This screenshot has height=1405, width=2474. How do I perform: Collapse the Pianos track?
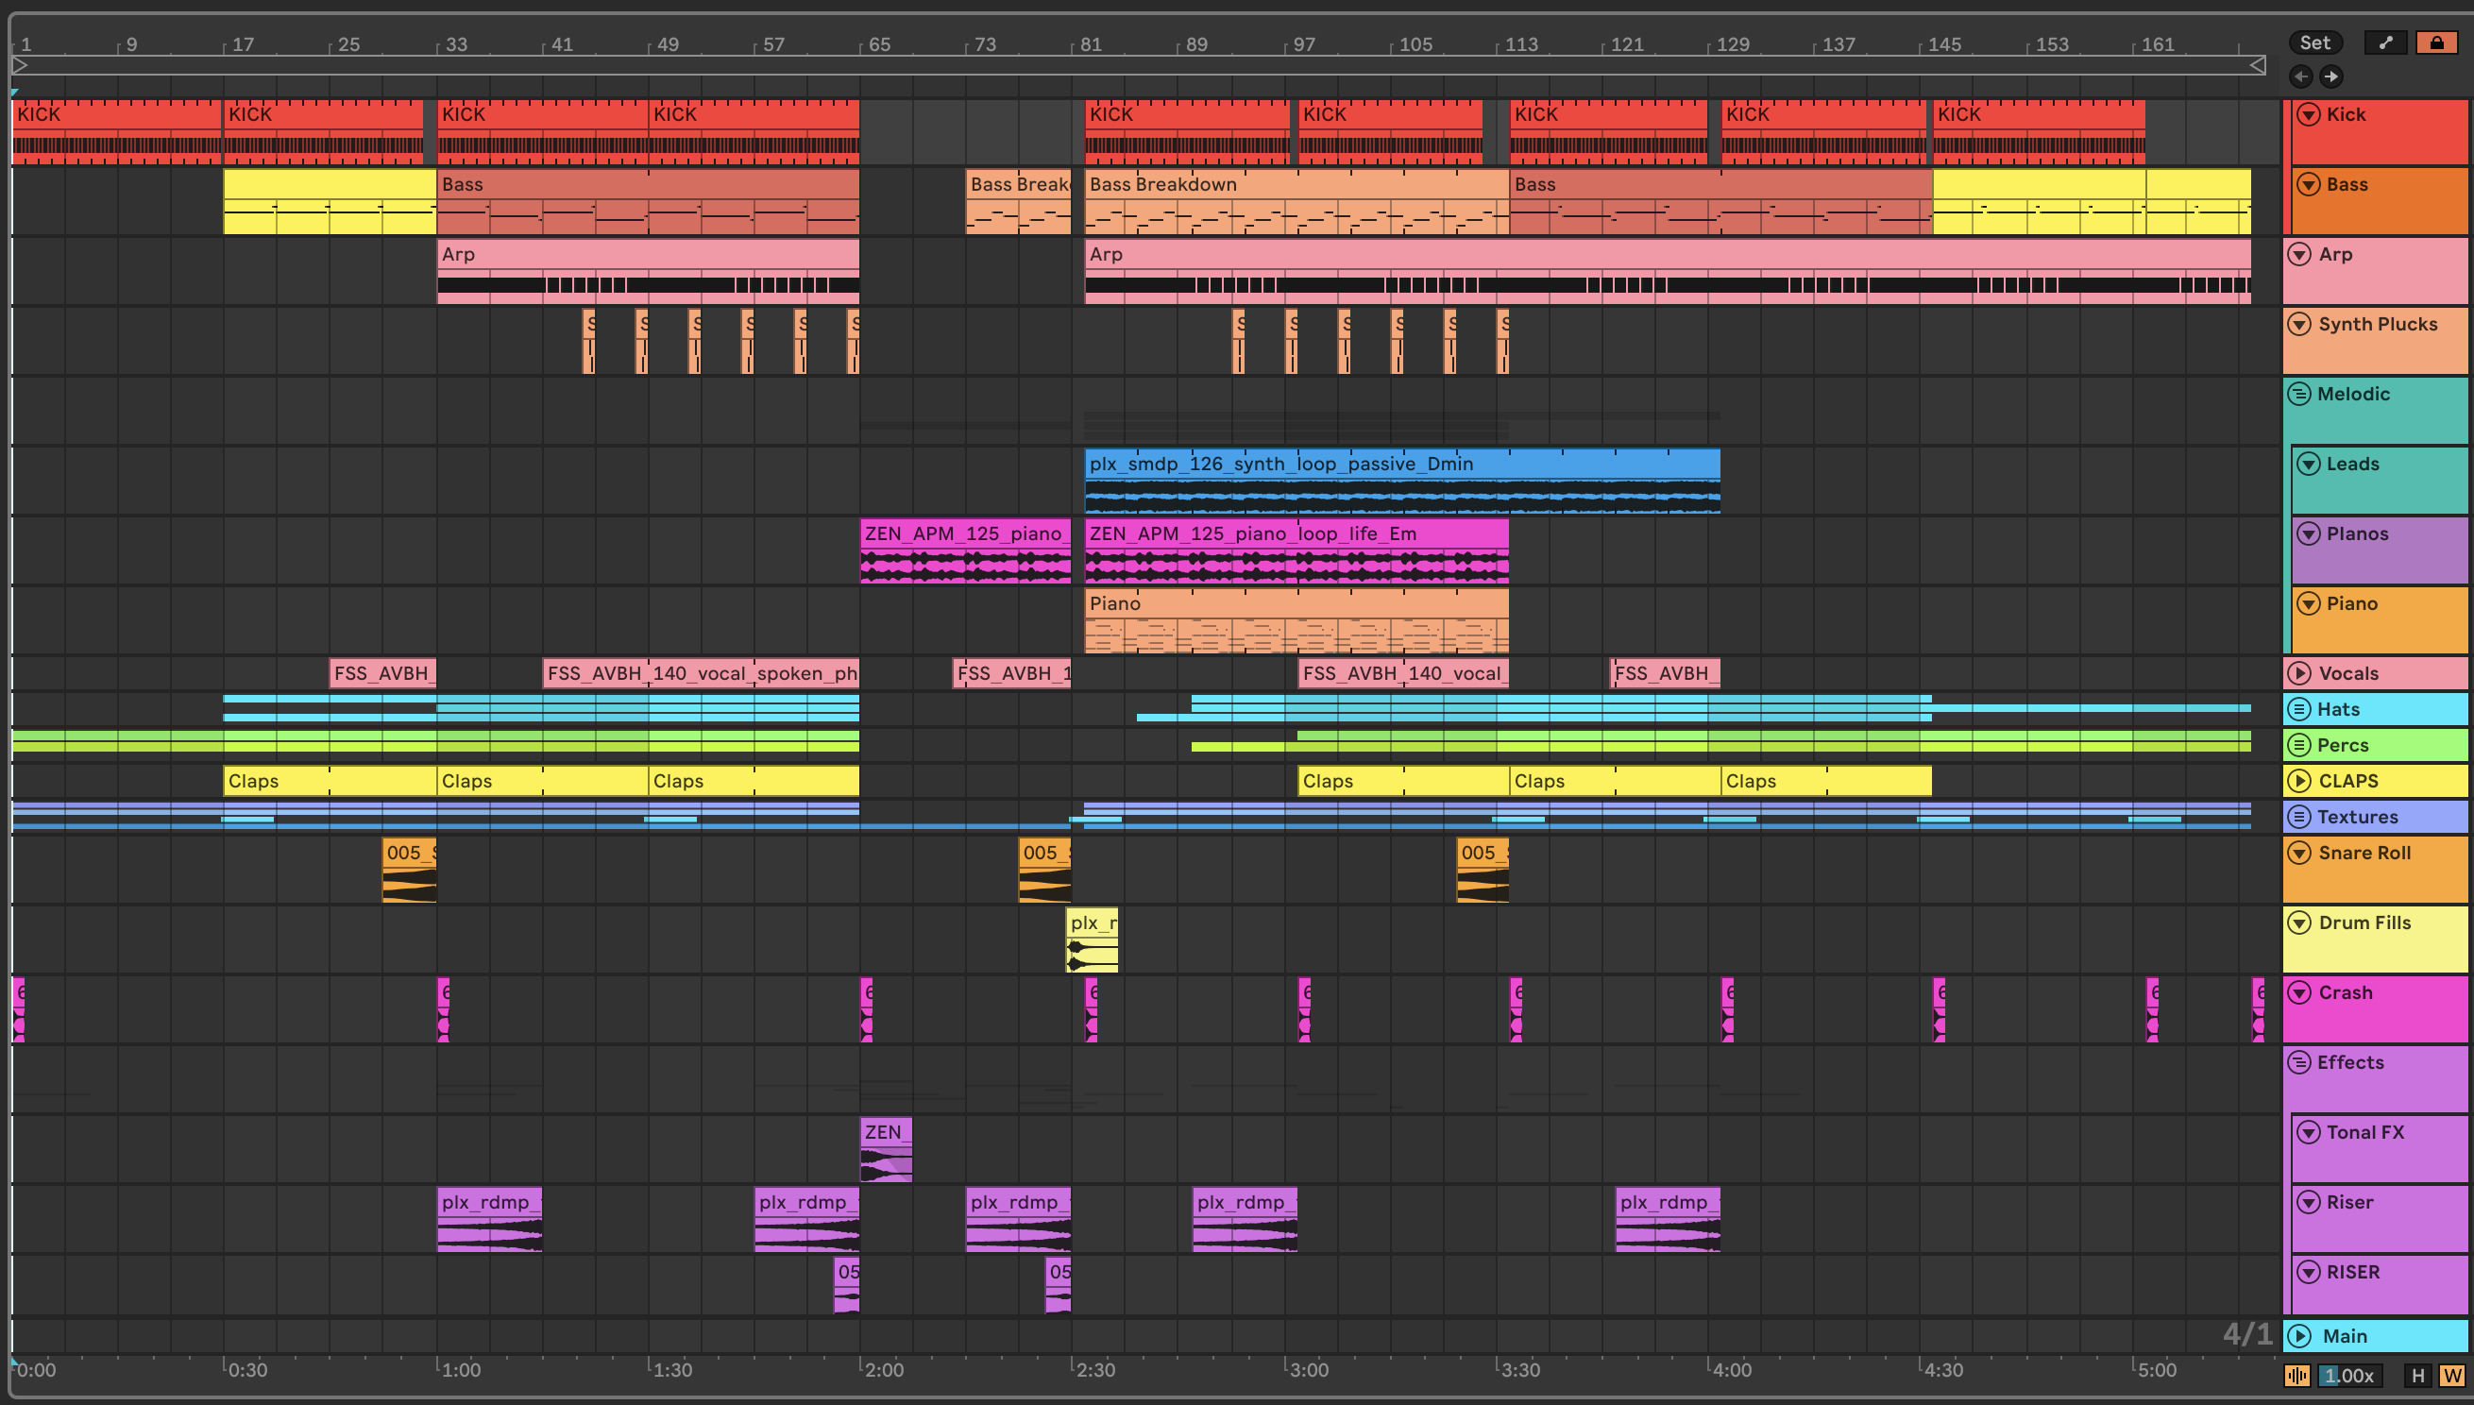pyautogui.click(x=2308, y=533)
